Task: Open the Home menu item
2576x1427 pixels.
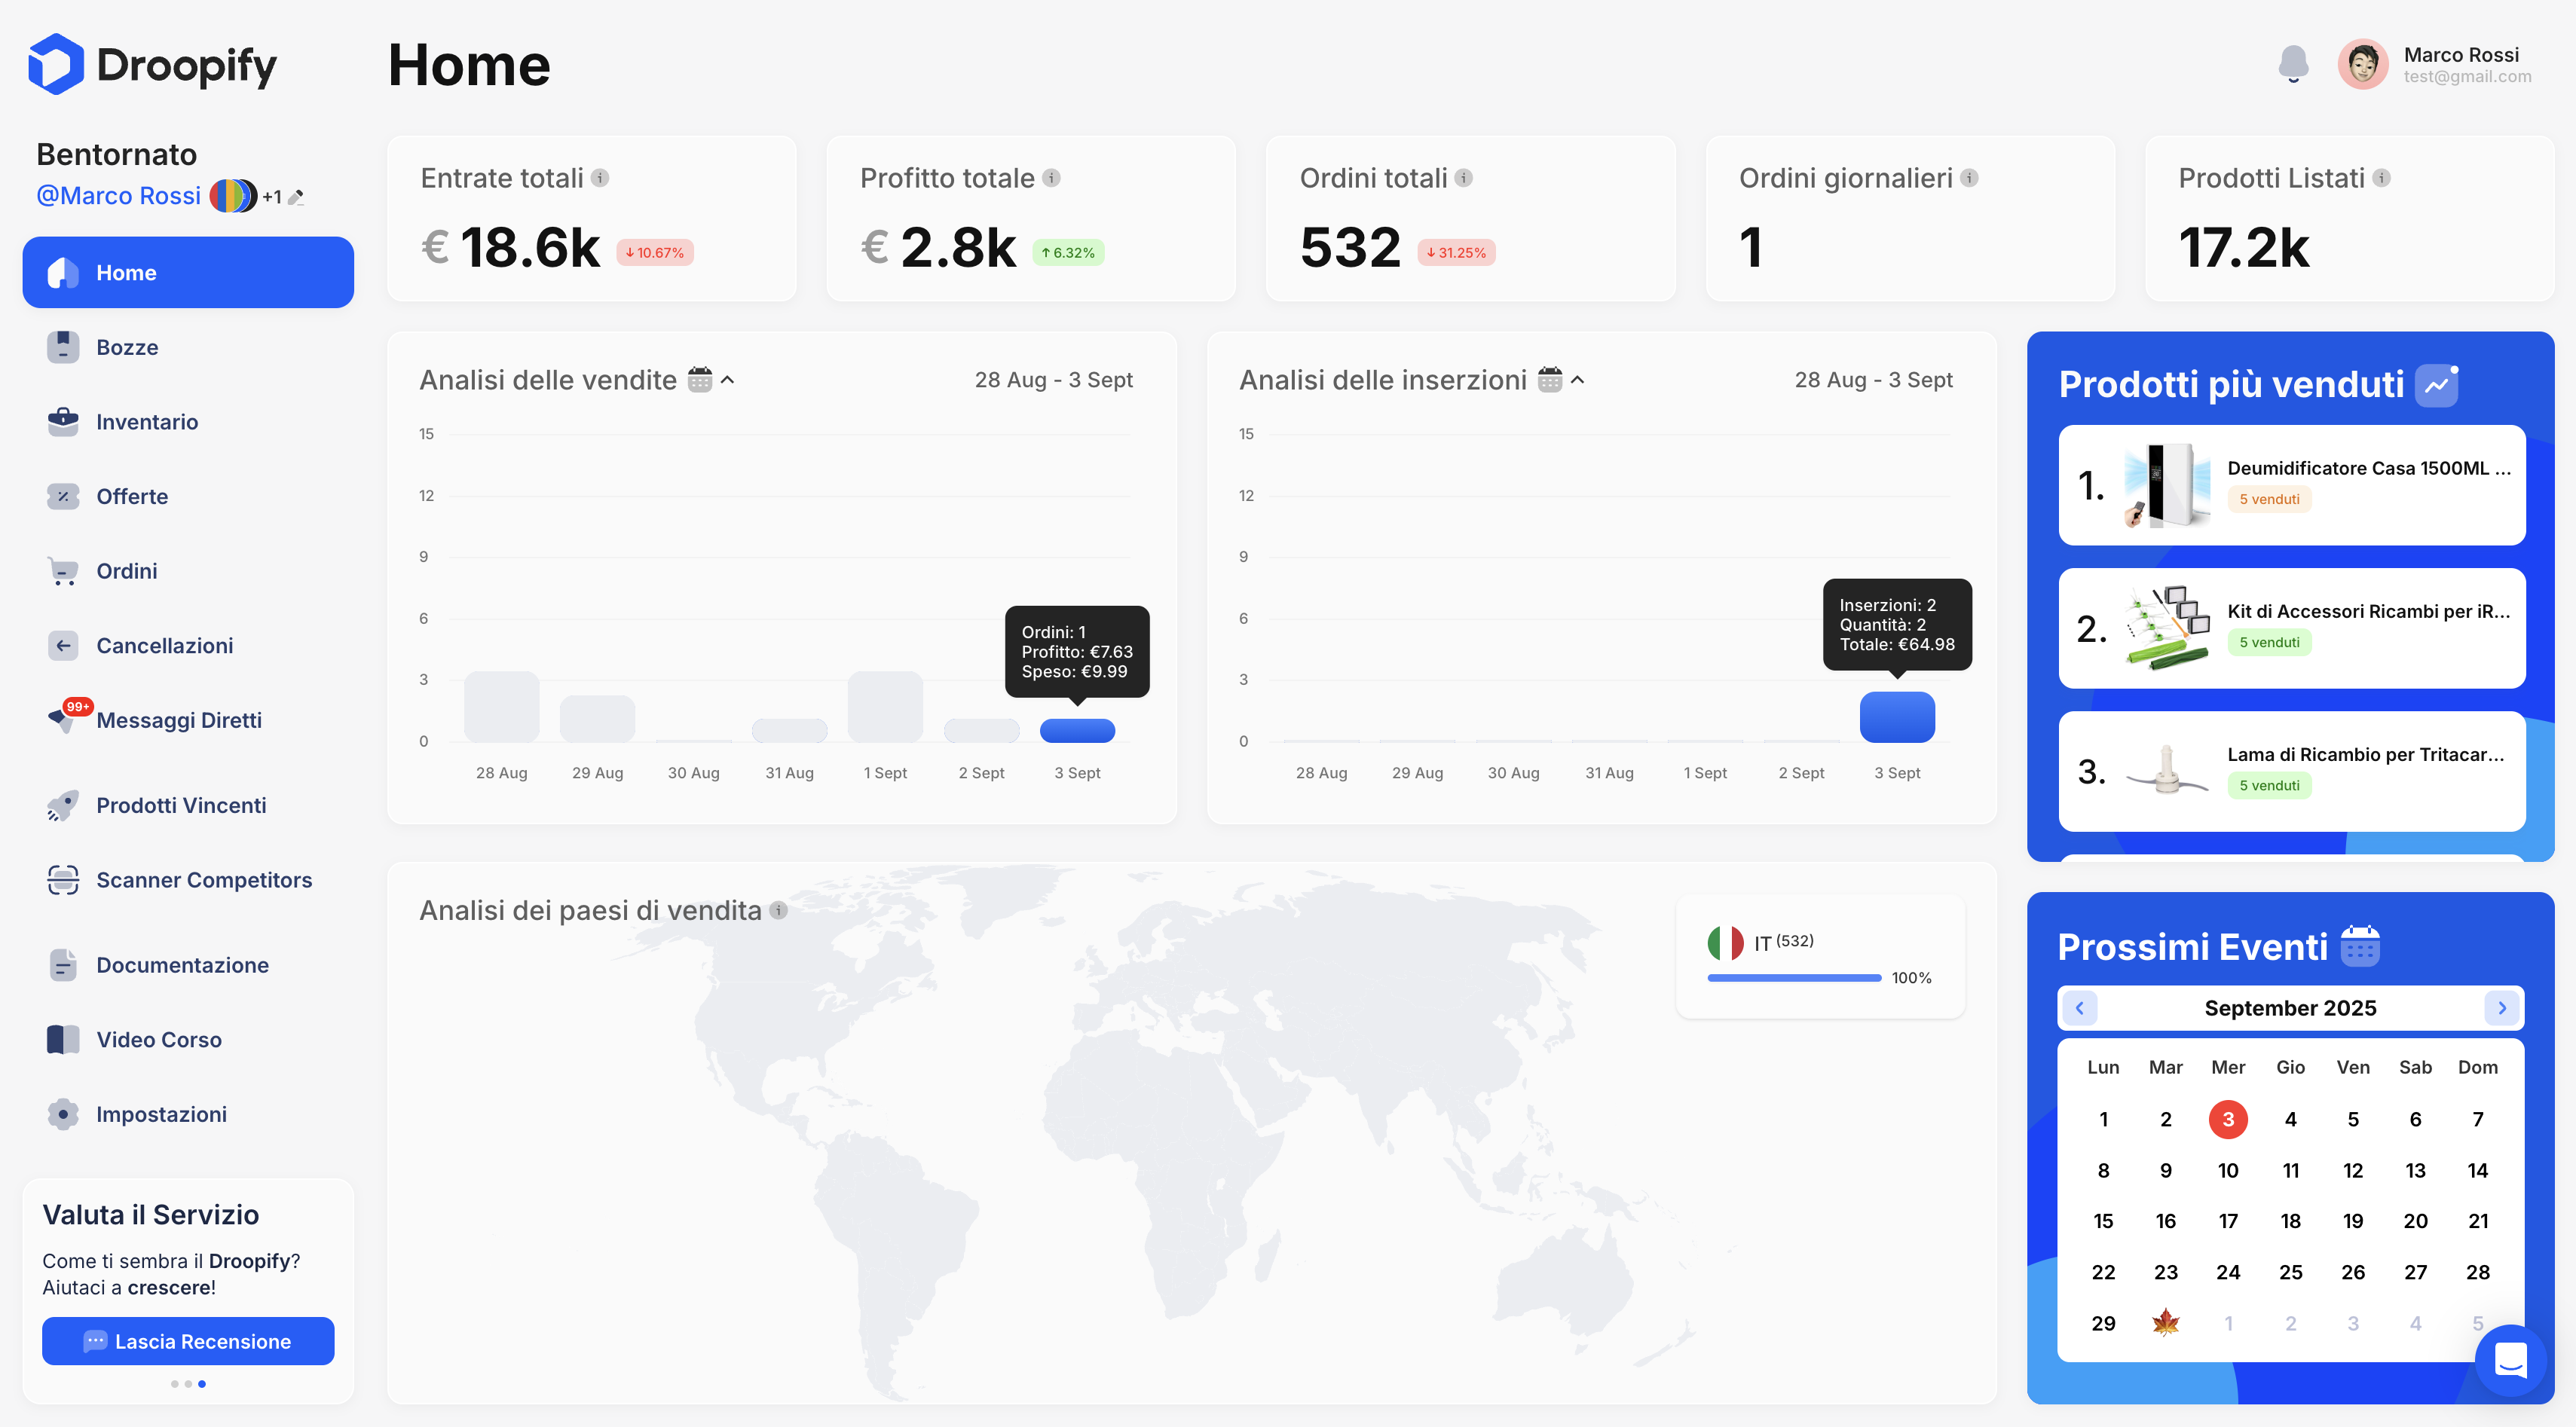Action: click(188, 272)
